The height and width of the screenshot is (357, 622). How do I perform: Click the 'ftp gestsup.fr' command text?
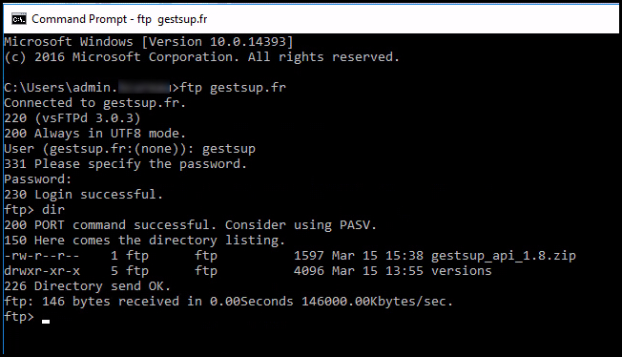[233, 88]
